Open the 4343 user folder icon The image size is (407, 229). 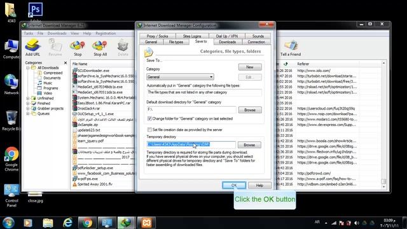11,13
